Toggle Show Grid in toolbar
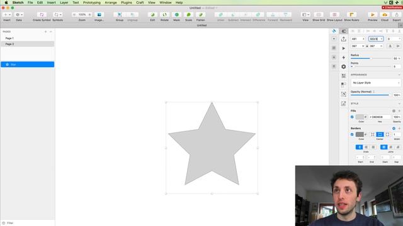403x226 pixels. [319, 15]
